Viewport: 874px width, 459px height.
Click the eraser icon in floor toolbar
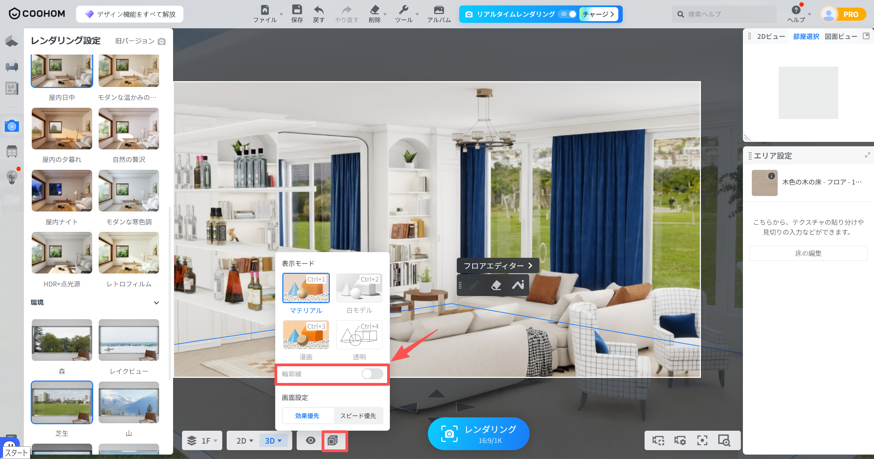496,285
